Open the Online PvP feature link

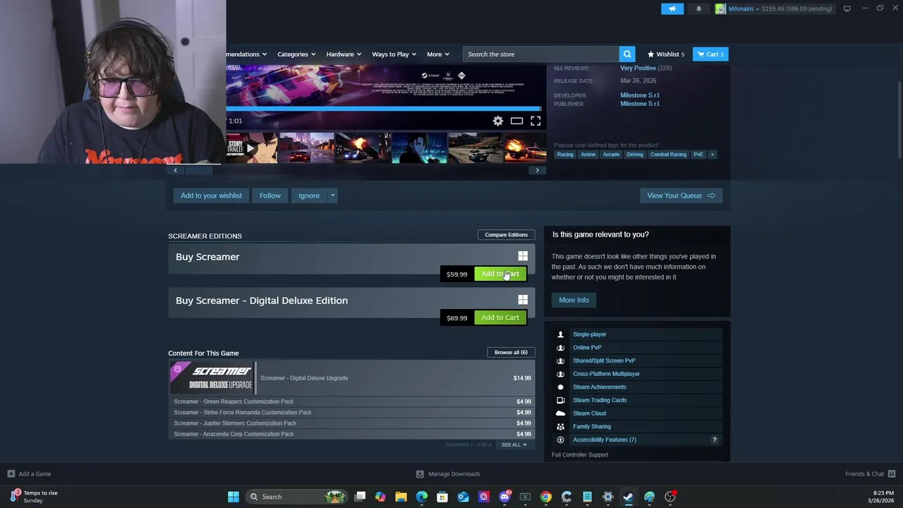pos(587,347)
